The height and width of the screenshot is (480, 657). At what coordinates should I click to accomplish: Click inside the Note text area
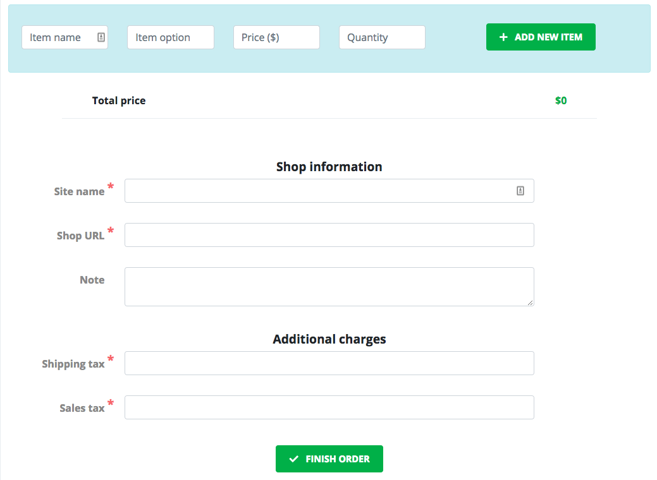(329, 287)
